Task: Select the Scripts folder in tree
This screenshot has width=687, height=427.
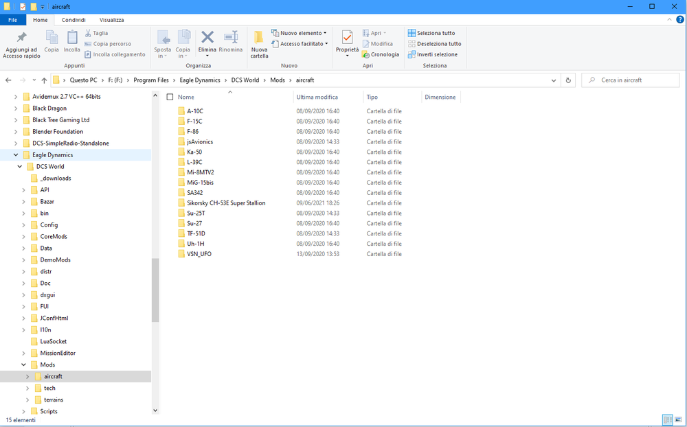Action: point(49,412)
